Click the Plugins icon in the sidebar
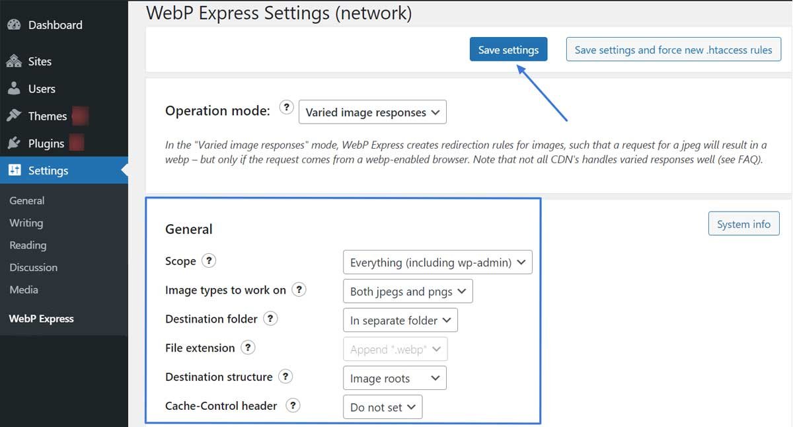Screen dimensions: 793x427 [15, 143]
